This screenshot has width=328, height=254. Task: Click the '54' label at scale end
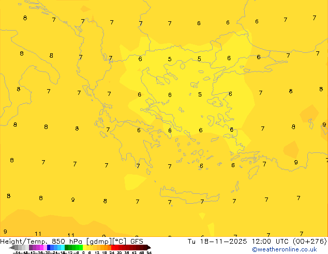pyautogui.click(x=149, y=252)
